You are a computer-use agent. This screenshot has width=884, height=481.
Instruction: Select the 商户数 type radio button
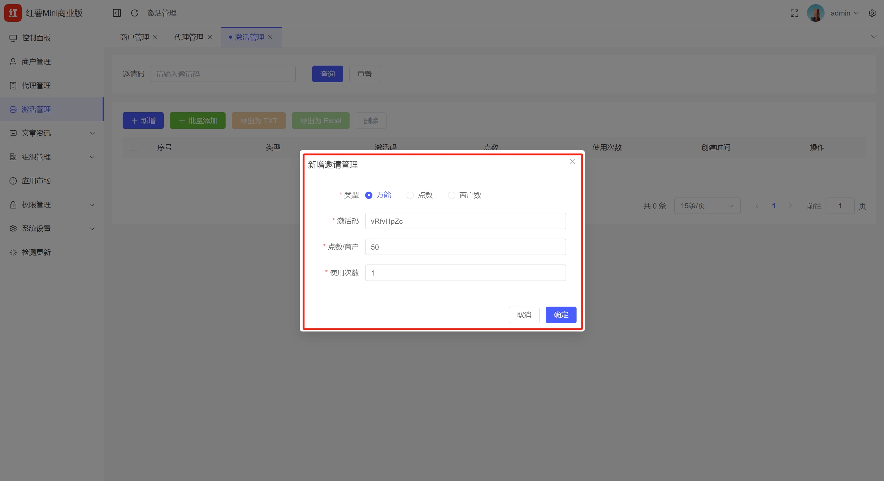[451, 195]
